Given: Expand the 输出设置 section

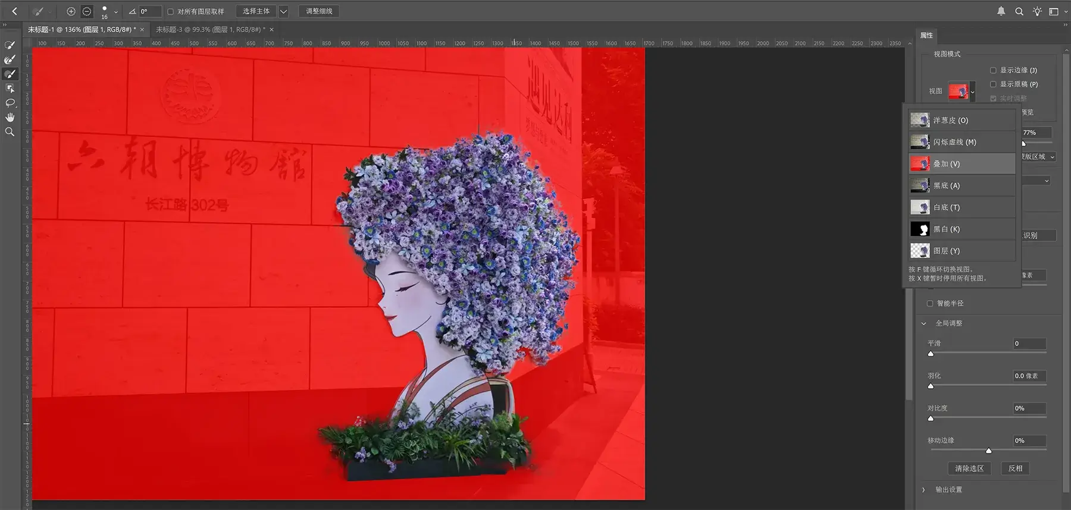Looking at the screenshot, I should coord(924,490).
